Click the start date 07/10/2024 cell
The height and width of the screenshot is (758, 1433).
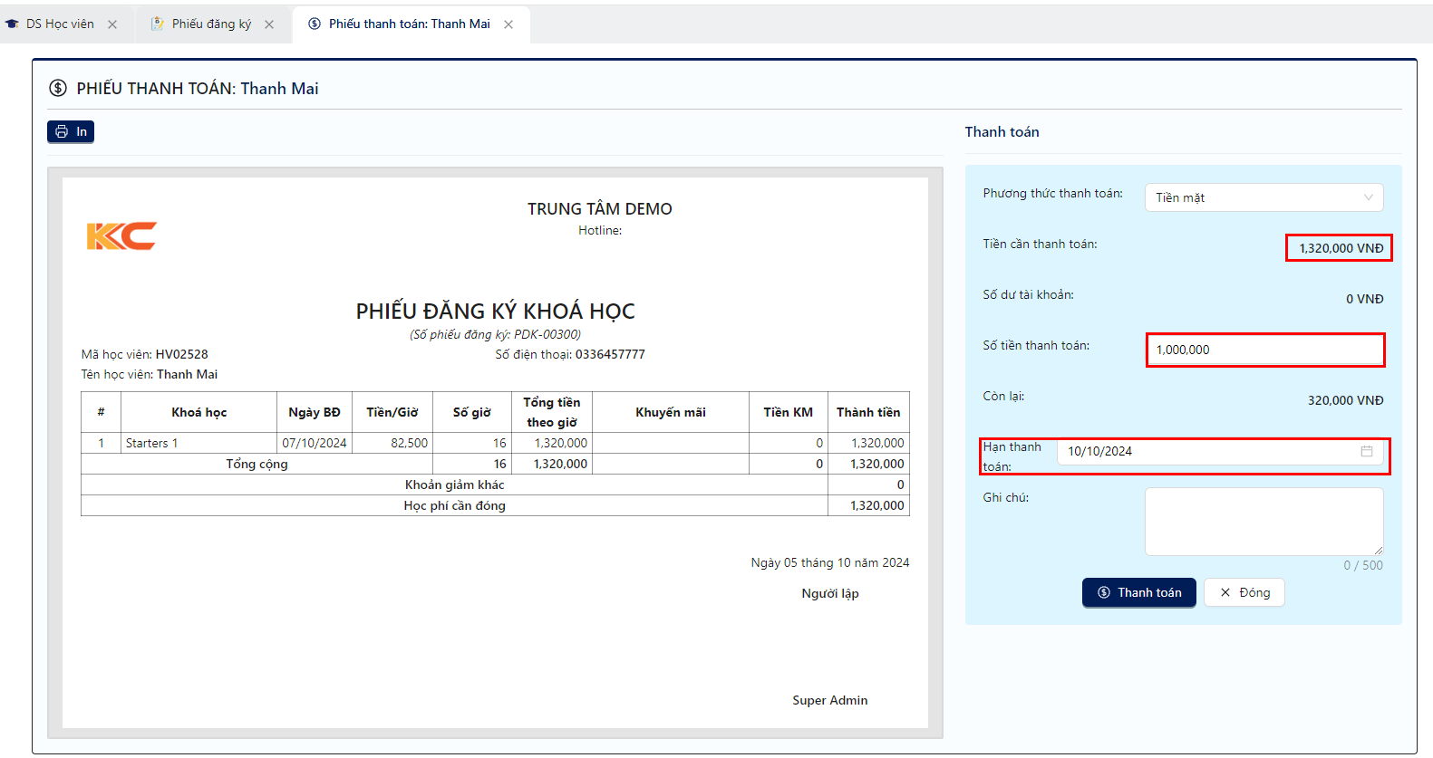(x=315, y=443)
